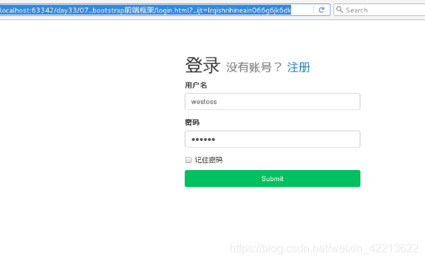Screen dimensions: 425x261
Task: Focus the browser Search field
Action: (379, 10)
